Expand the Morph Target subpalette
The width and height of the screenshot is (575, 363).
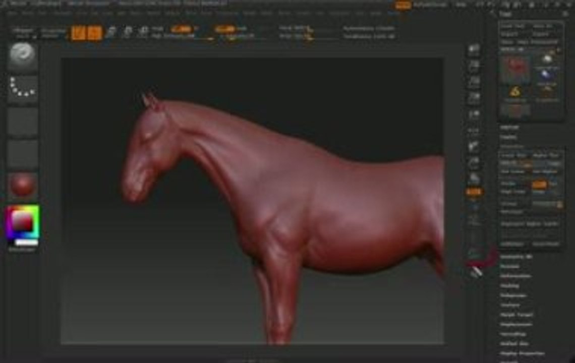point(516,315)
